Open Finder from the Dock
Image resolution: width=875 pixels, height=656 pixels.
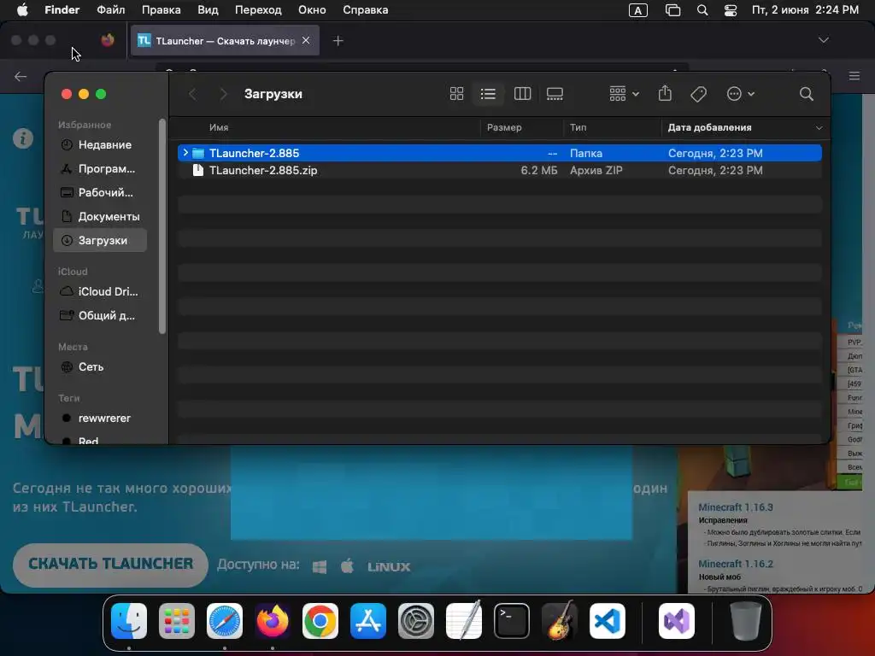coord(129,621)
